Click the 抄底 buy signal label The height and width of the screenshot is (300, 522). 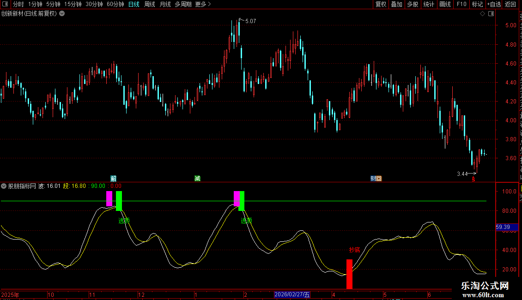(x=355, y=250)
